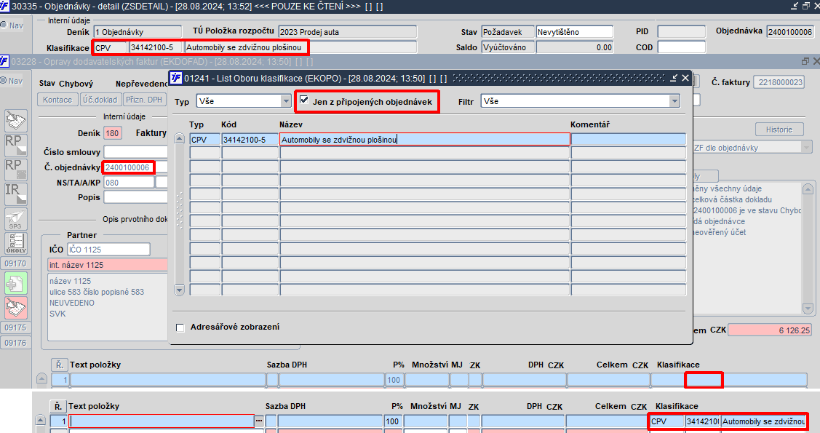This screenshot has width=820, height=433.
Task: Select the CPV cell in the first list row
Action: [205, 139]
